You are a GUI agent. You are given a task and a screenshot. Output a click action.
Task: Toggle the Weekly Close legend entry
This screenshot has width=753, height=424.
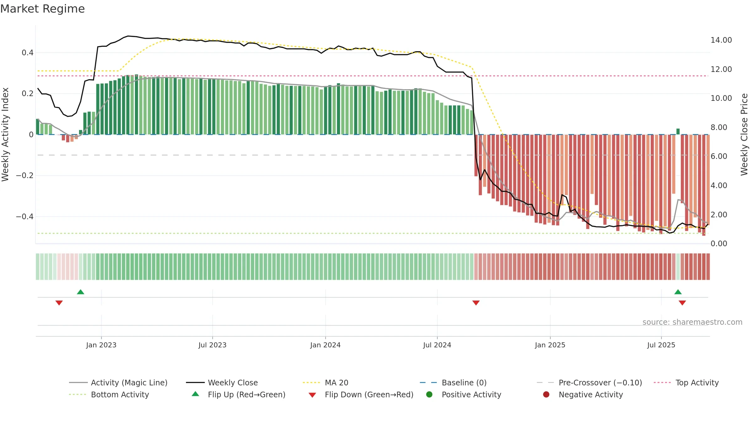[x=222, y=383]
